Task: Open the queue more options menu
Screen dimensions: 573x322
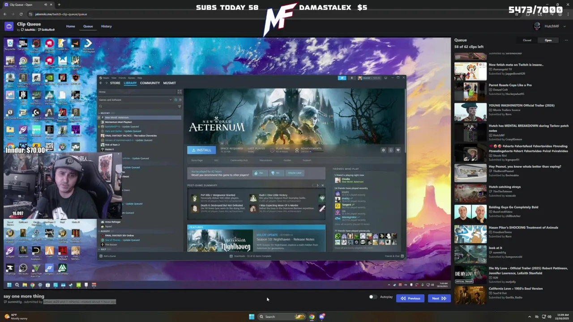Action: 566,40
